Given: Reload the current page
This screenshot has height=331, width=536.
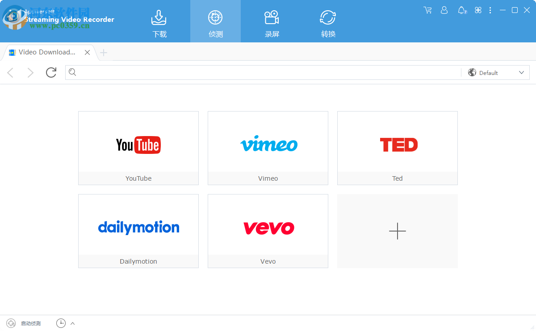Looking at the screenshot, I should click(x=51, y=72).
